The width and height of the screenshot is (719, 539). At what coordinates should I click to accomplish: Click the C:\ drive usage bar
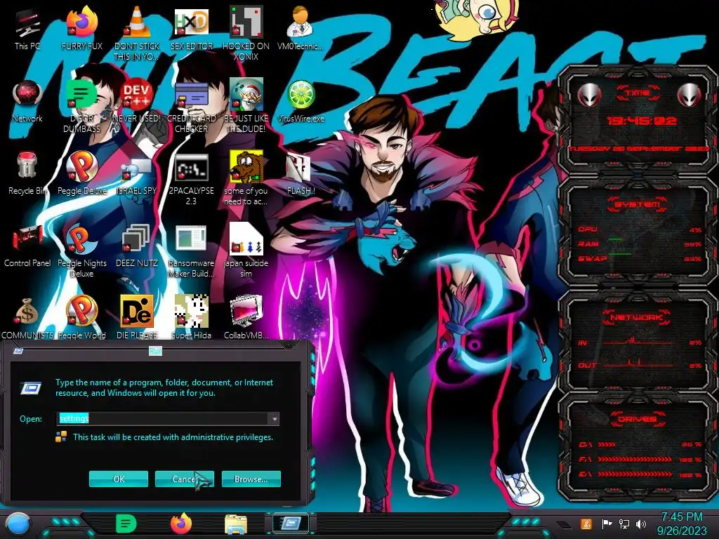click(606, 444)
